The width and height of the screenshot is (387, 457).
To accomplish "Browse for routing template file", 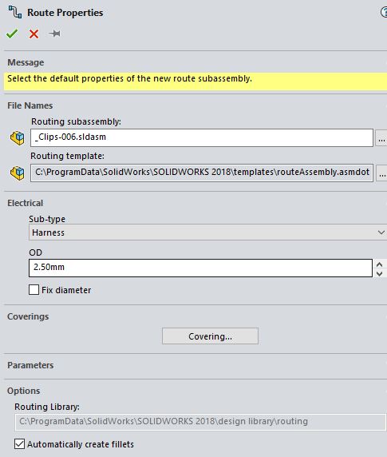I will coord(381,173).
